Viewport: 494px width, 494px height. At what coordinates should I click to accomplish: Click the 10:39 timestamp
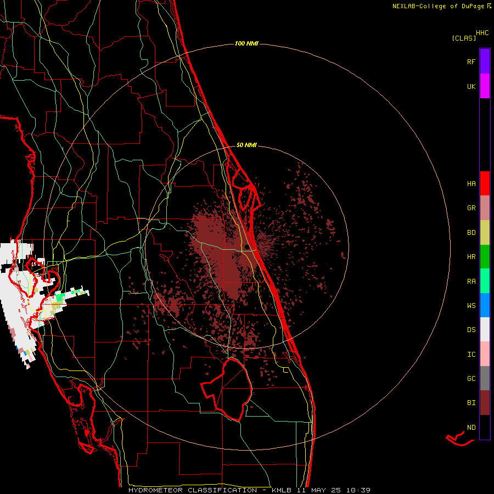(358, 490)
